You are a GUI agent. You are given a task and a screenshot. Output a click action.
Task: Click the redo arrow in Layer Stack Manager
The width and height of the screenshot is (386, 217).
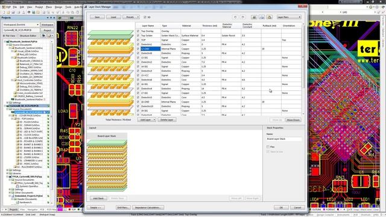point(243,17)
